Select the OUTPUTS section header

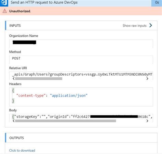coord(81,138)
